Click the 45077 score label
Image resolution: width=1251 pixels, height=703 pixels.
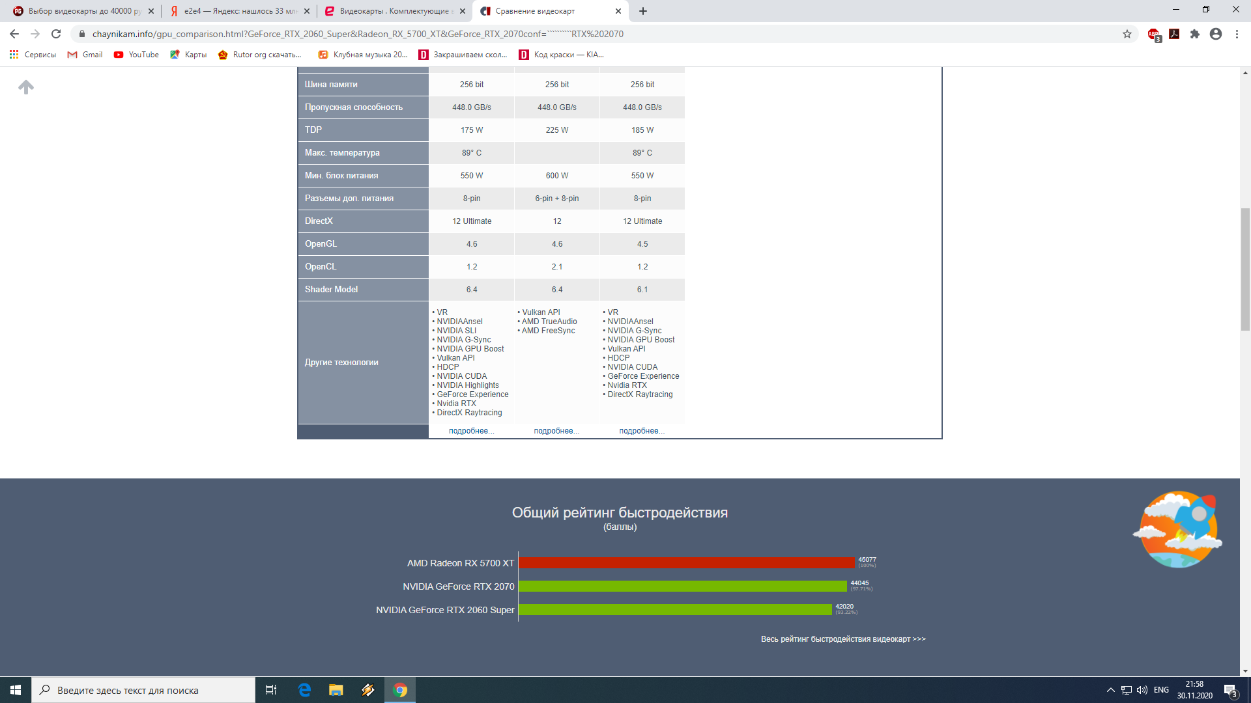(867, 560)
